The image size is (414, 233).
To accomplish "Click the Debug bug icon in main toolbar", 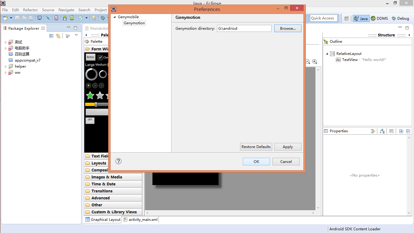I will pos(103,18).
